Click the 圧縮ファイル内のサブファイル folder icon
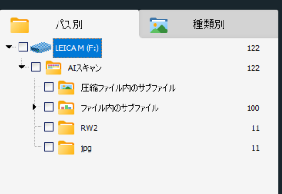Image resolution: width=282 pixels, height=194 pixels. pyautogui.click(x=66, y=87)
